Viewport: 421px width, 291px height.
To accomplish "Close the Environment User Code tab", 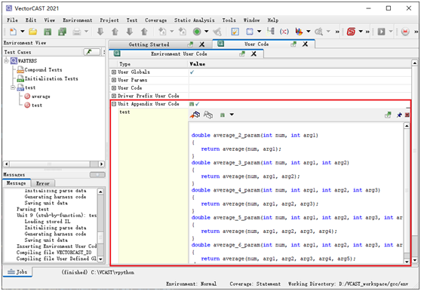I will click(254, 54).
